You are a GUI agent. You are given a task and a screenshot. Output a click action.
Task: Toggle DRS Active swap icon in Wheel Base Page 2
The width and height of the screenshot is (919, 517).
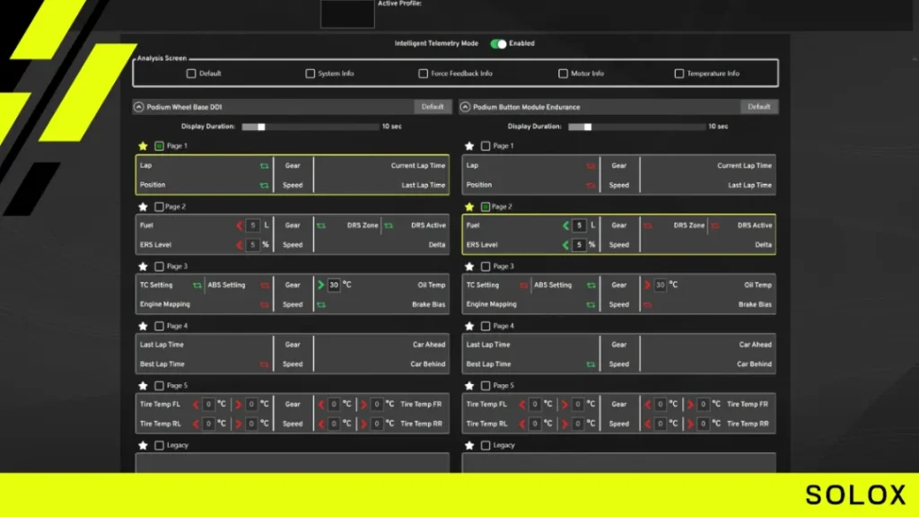click(389, 225)
